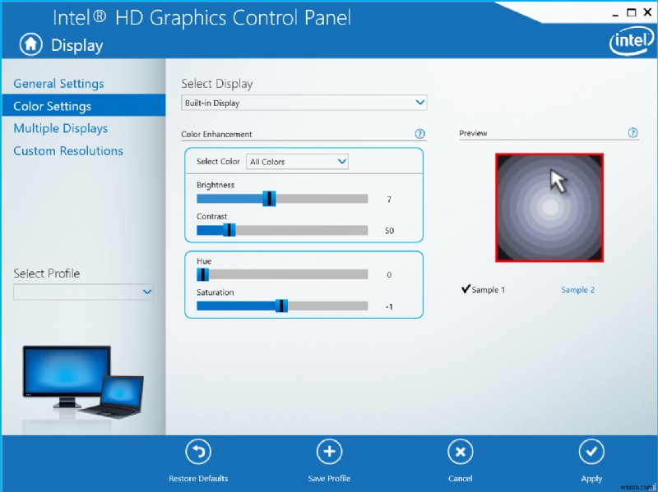Expand the Select Color All Colors dropdown
658x492 pixels.
pos(297,161)
